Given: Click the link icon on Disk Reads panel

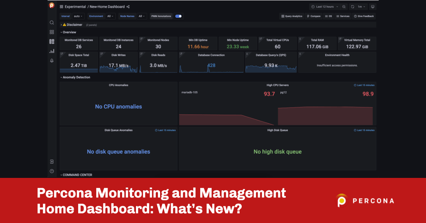Looking at the screenshot, I should [141, 54].
